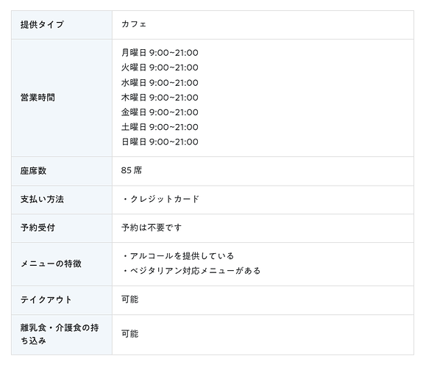The width and height of the screenshot is (423, 367).
Task: Click the 営業時間 row label
Action: [x=38, y=98]
